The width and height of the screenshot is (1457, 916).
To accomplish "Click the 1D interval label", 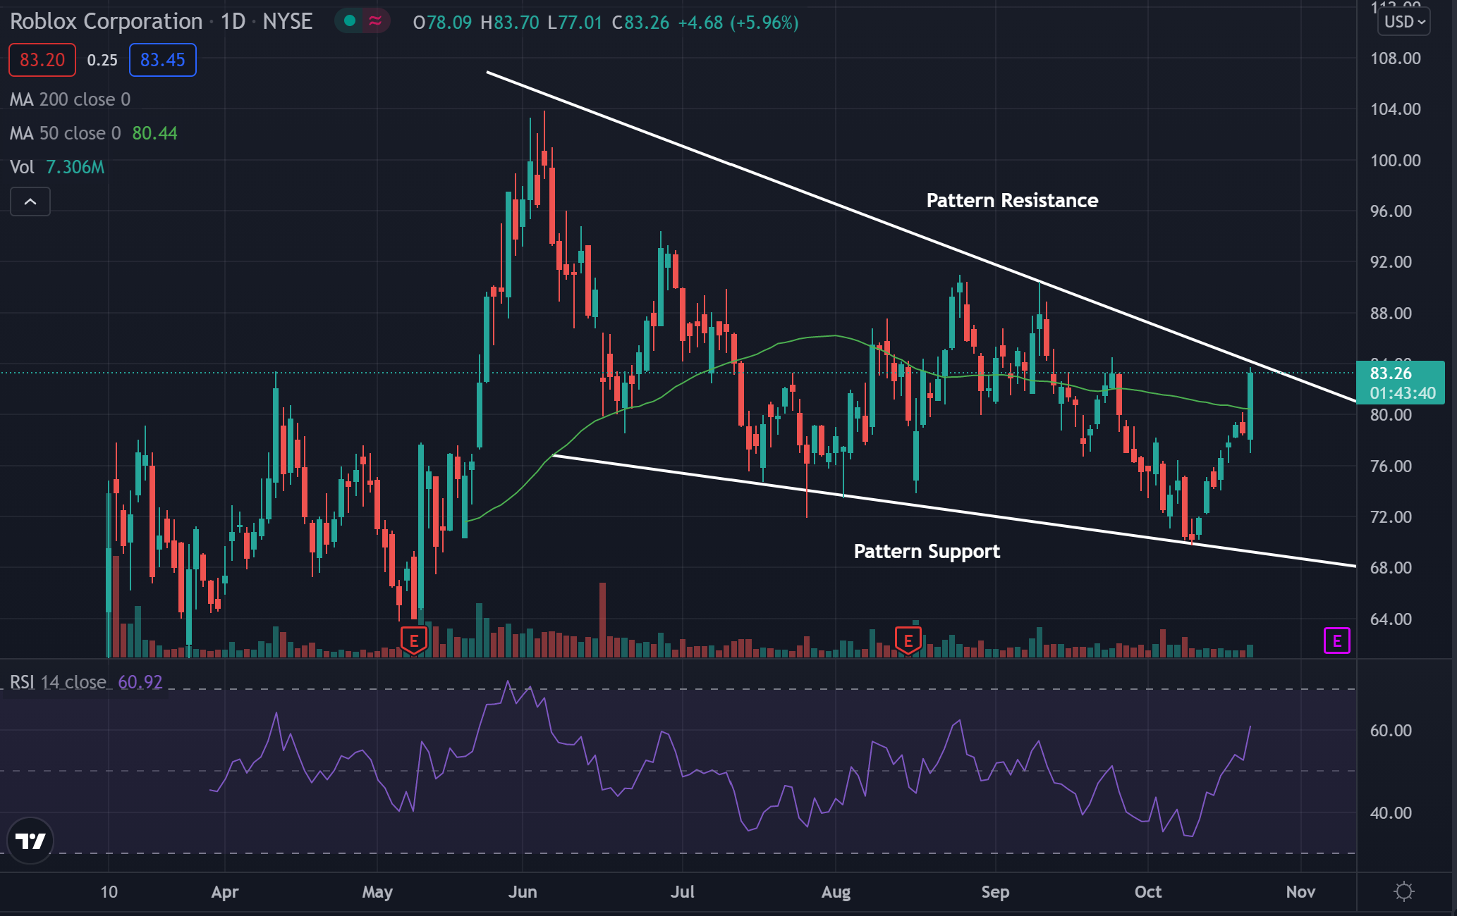I will 233,22.
